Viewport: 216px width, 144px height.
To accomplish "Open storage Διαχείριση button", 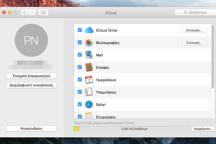I will pyautogui.click(x=203, y=129).
